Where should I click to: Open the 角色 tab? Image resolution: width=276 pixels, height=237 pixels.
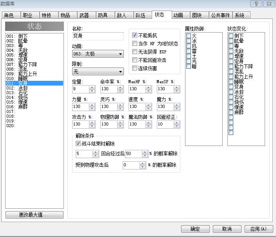click(x=11, y=15)
